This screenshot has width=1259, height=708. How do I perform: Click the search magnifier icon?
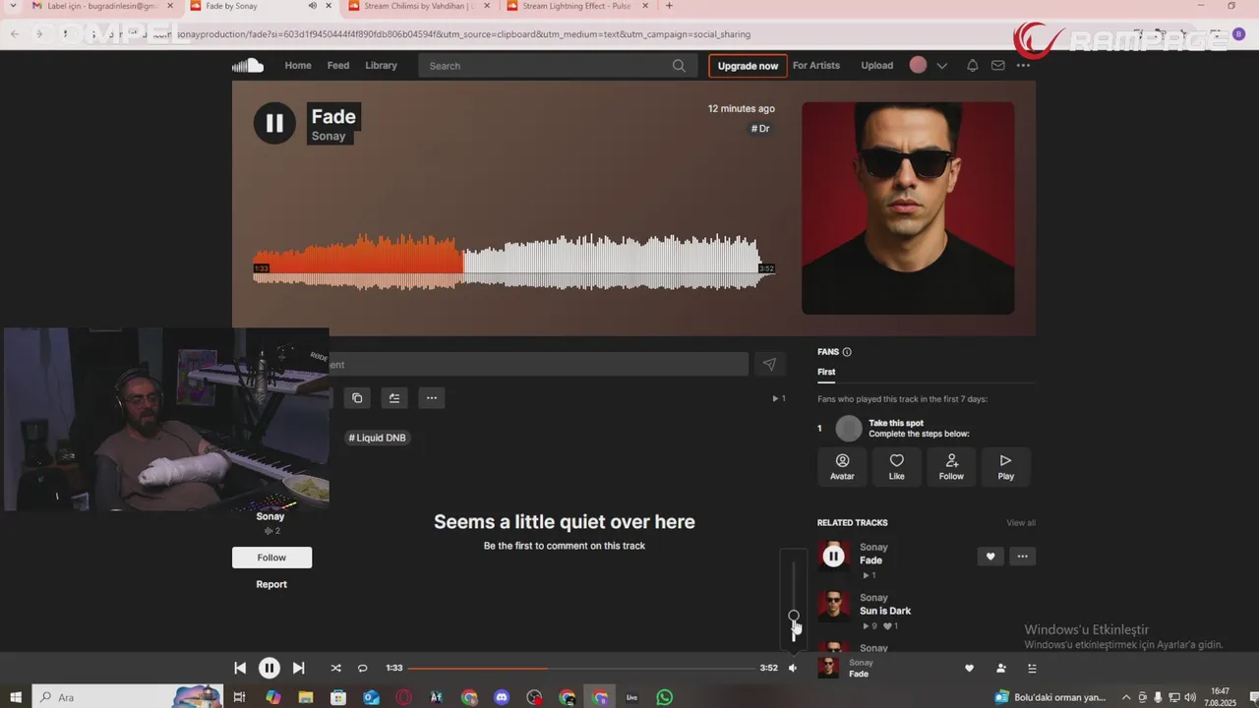tap(679, 66)
